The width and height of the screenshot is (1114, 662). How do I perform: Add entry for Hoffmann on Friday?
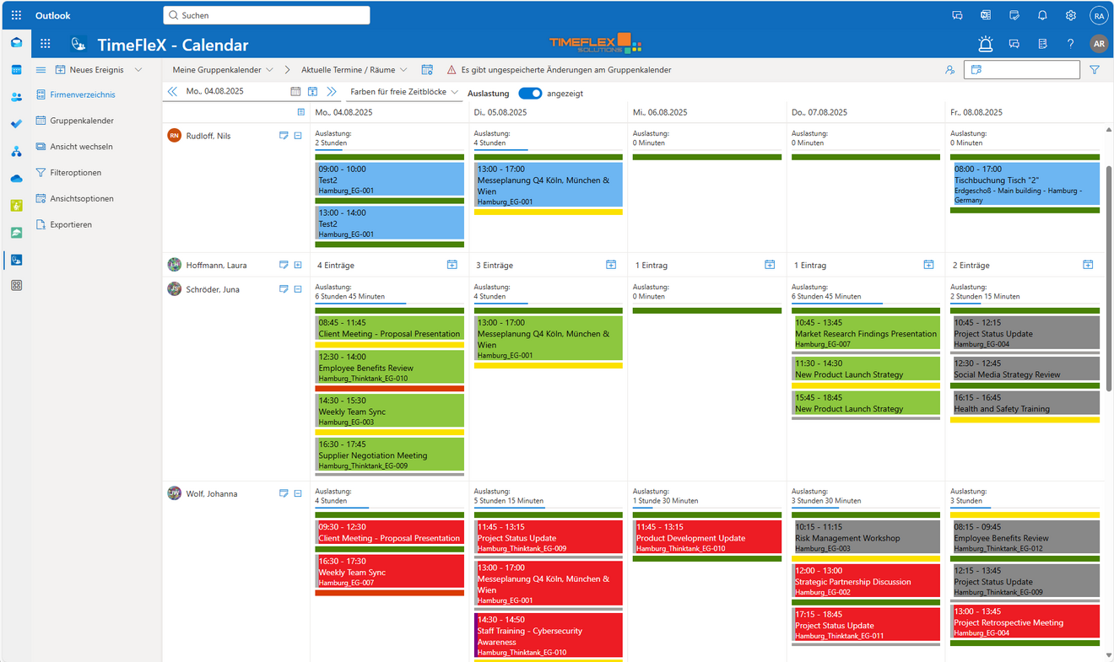pyautogui.click(x=1088, y=265)
